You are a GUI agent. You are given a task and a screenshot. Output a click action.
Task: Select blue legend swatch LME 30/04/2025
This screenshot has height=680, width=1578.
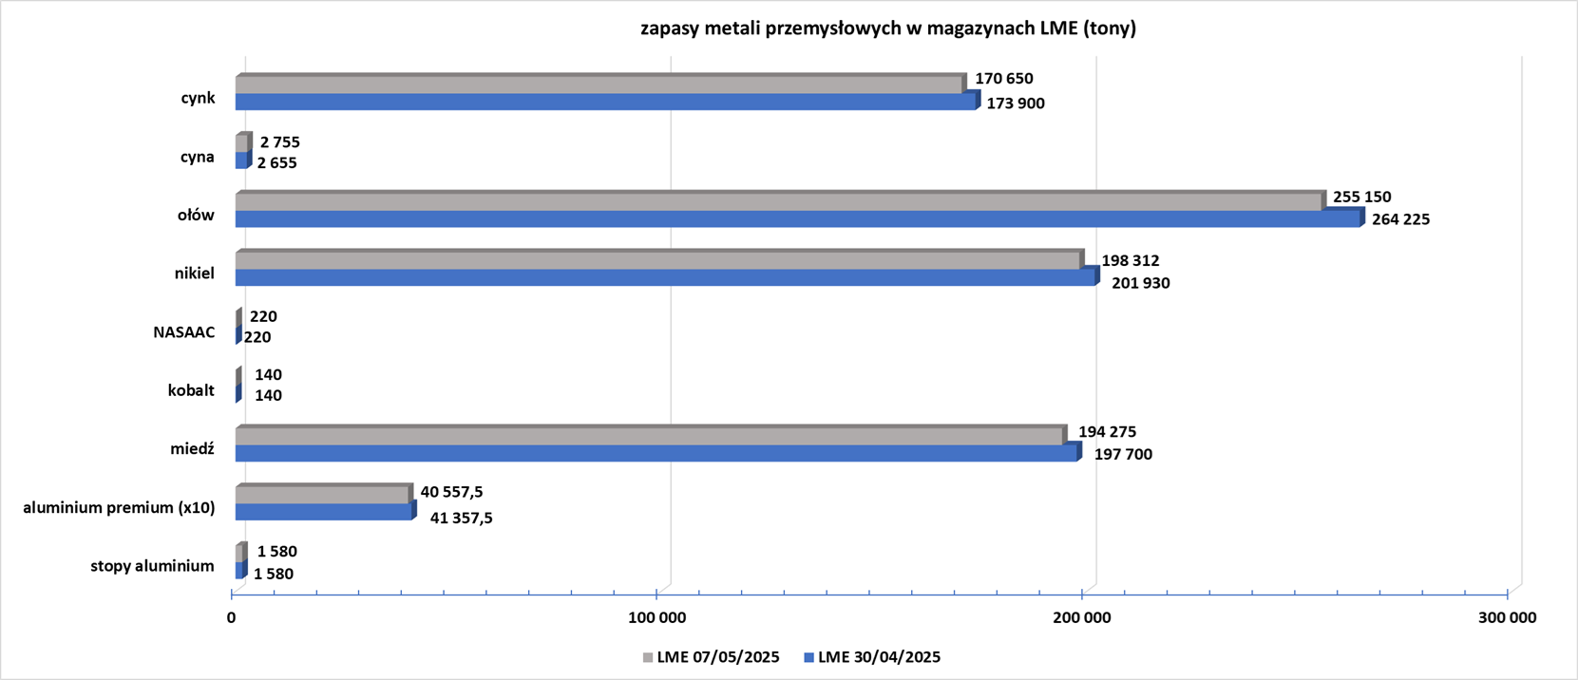point(809,657)
